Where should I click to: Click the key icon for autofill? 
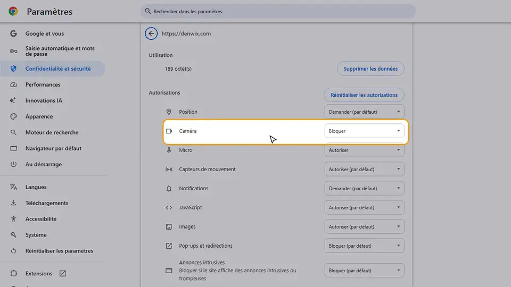click(x=13, y=51)
